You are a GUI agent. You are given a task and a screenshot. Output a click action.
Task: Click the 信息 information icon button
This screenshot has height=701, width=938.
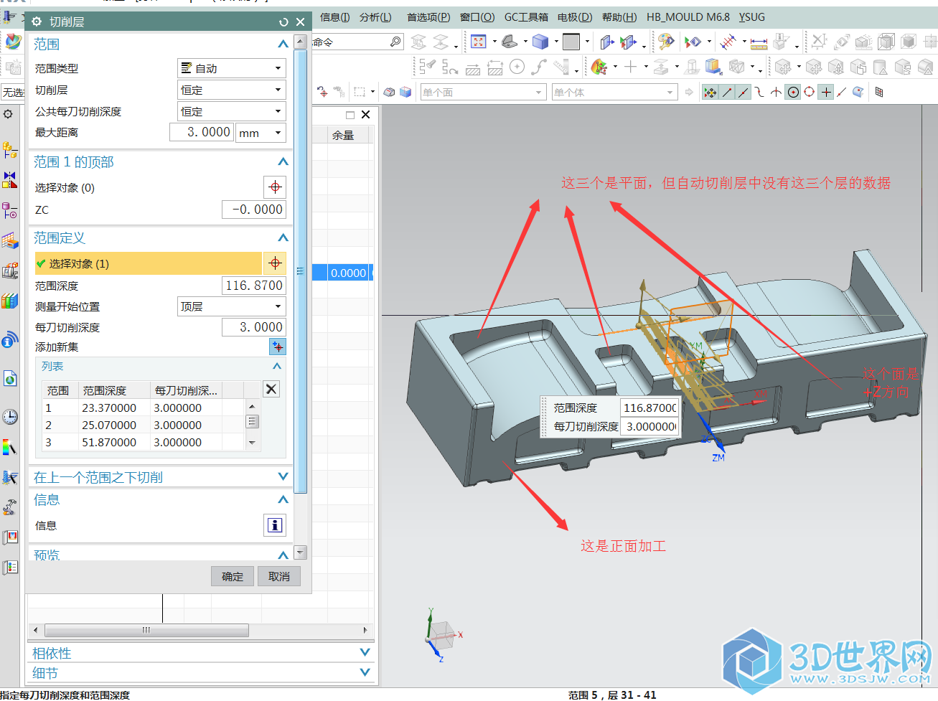(275, 525)
